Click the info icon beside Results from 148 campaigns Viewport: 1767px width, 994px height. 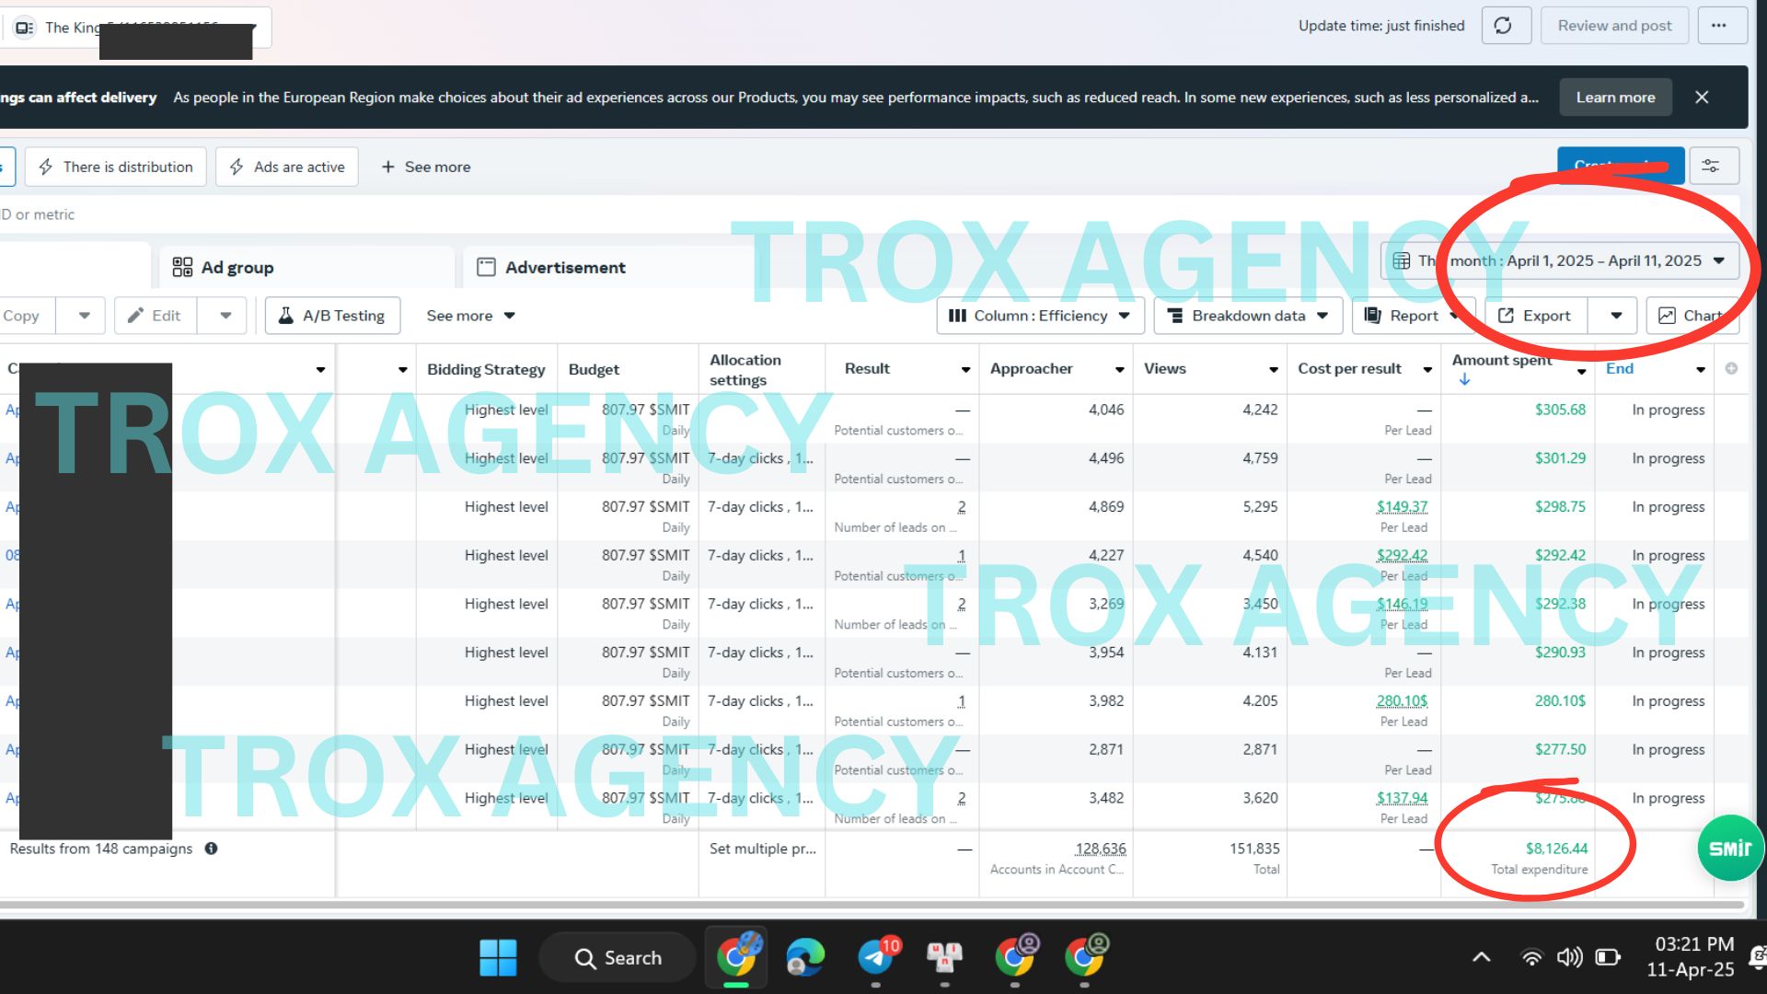(x=211, y=849)
